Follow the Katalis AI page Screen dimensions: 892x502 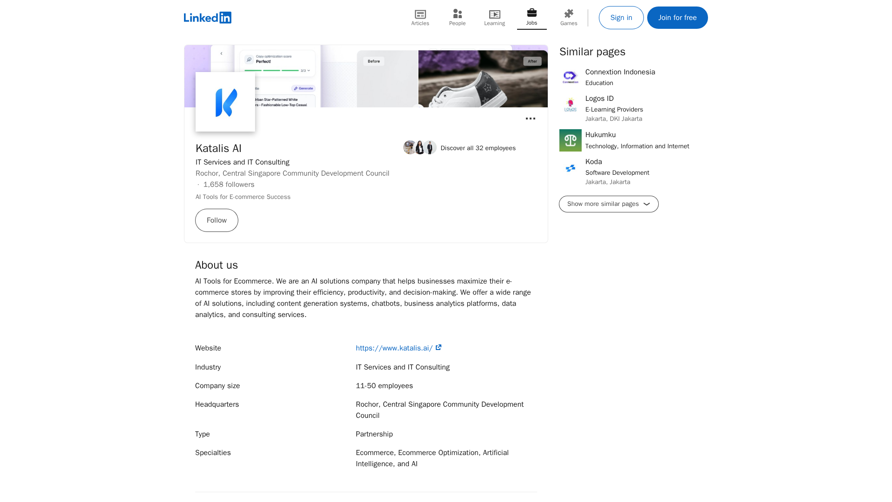pos(216,220)
